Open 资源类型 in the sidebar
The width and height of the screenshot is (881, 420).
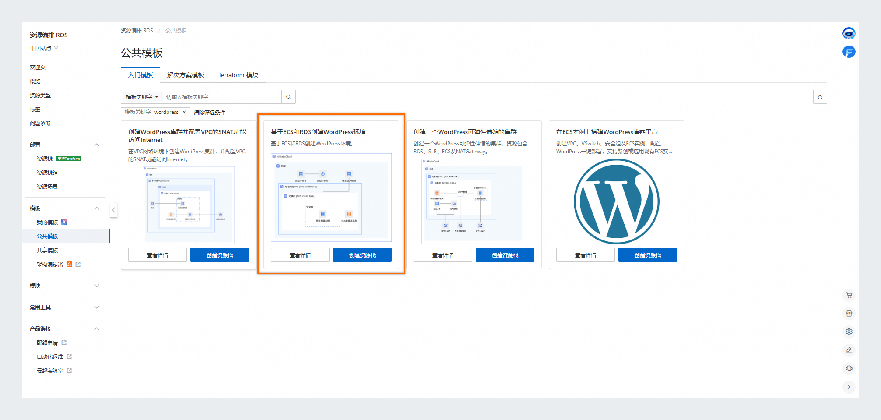click(x=40, y=95)
